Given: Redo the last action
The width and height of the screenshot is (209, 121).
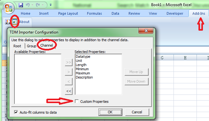Looking at the screenshot, I should tap(38, 5).
